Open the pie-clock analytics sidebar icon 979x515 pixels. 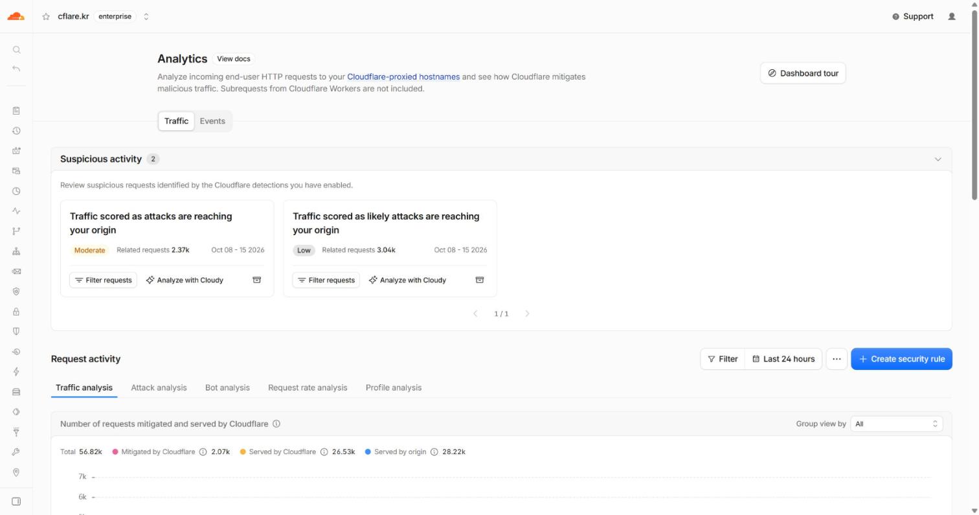click(16, 191)
